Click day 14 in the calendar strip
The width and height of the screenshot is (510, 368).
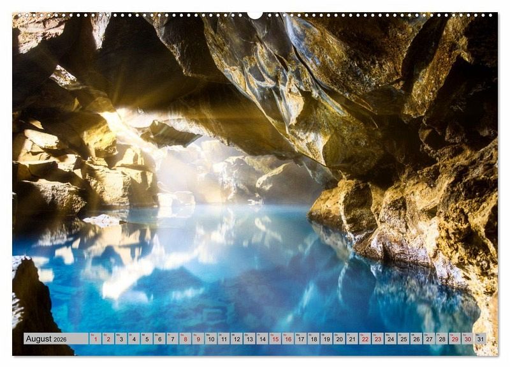point(262,339)
